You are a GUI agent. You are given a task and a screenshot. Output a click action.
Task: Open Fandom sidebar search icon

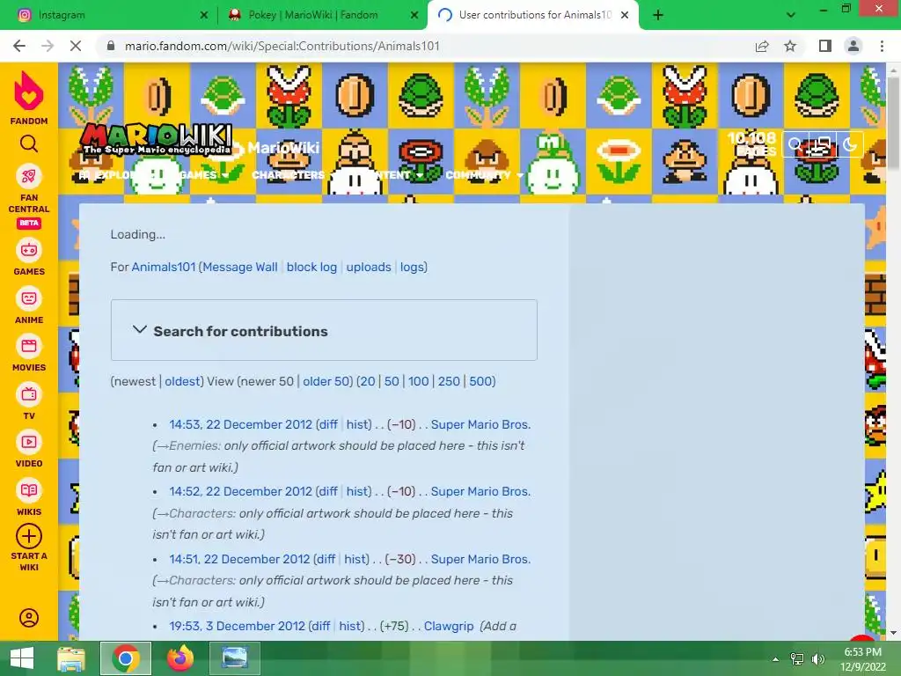pyautogui.click(x=29, y=143)
